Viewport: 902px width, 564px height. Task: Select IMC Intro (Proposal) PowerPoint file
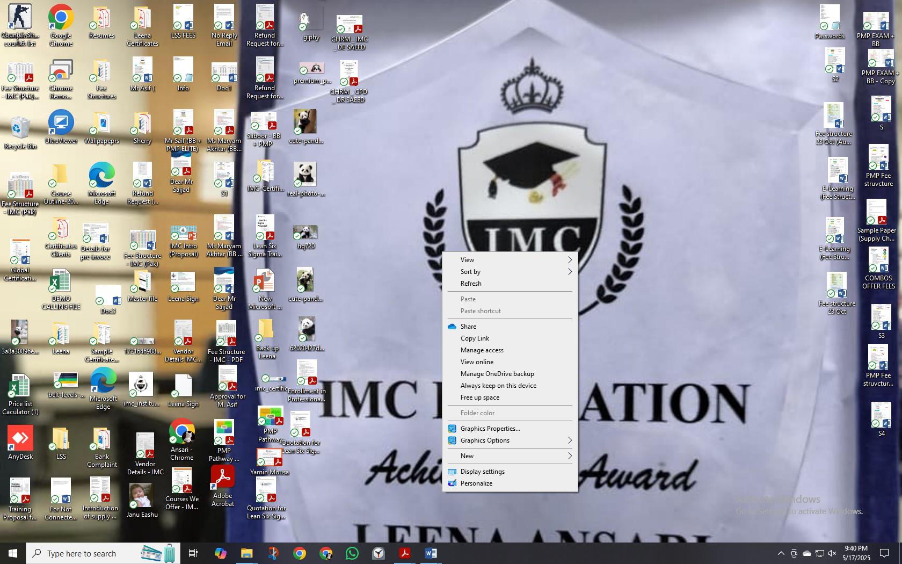(183, 241)
